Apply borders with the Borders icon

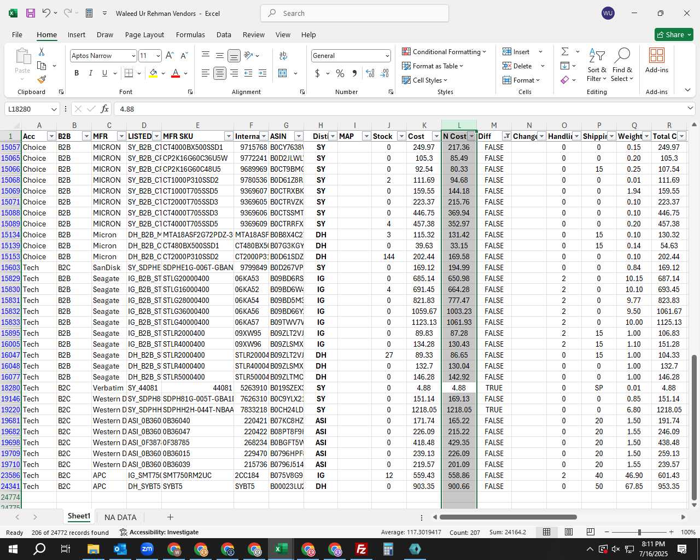[129, 73]
